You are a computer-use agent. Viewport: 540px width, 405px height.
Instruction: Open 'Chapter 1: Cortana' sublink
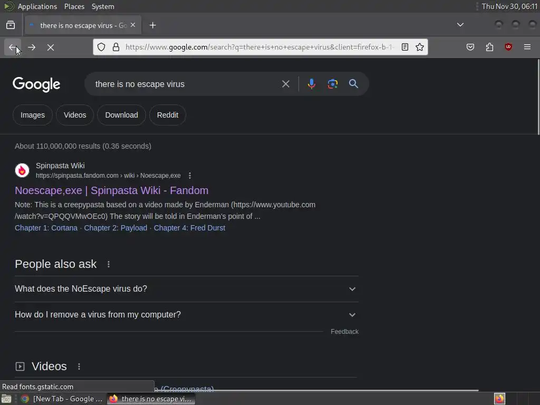coord(46,228)
